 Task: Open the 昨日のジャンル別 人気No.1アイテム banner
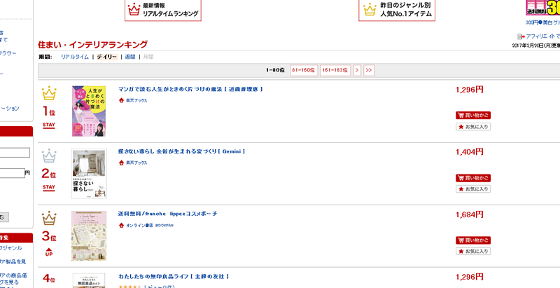[397, 10]
